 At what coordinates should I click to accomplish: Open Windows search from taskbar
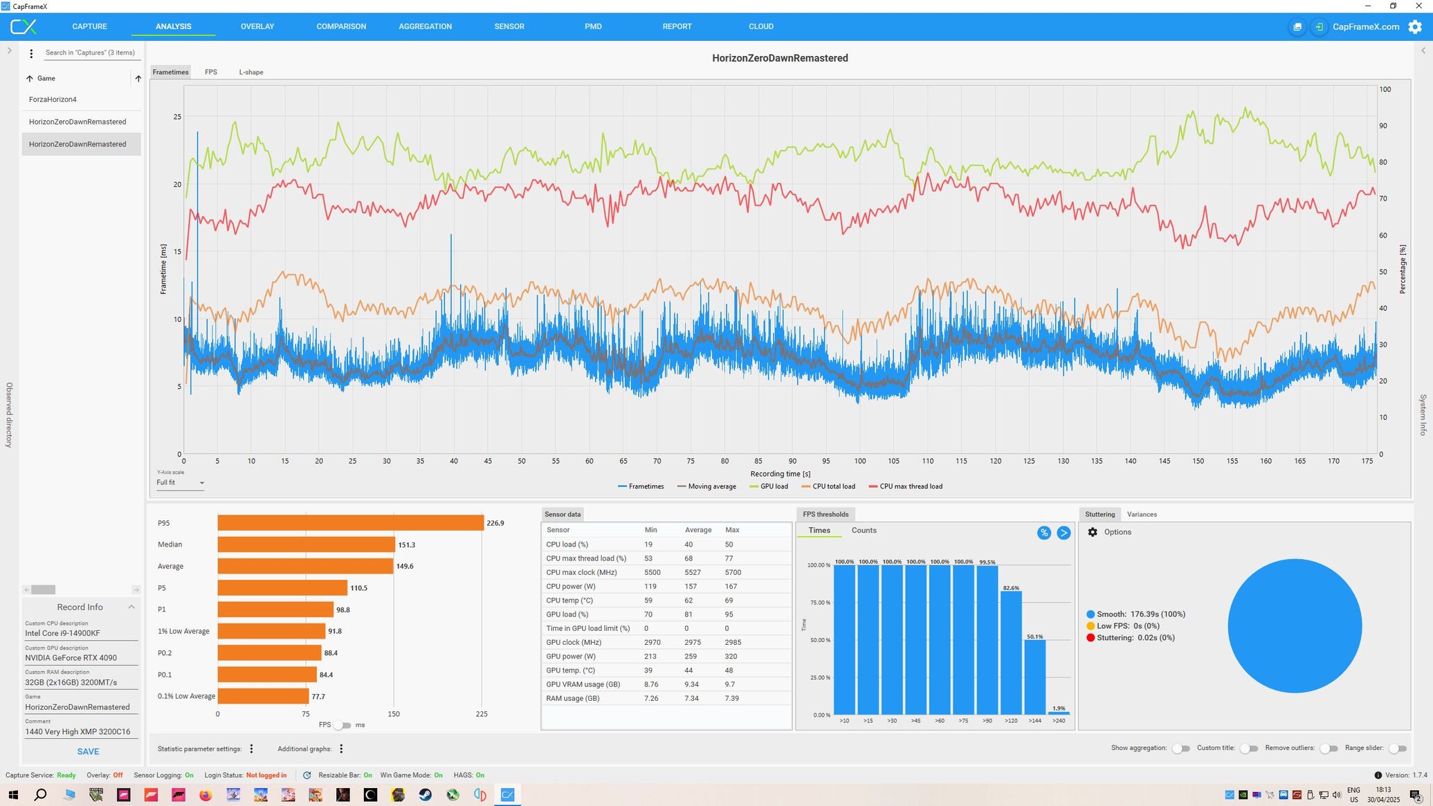click(x=41, y=795)
